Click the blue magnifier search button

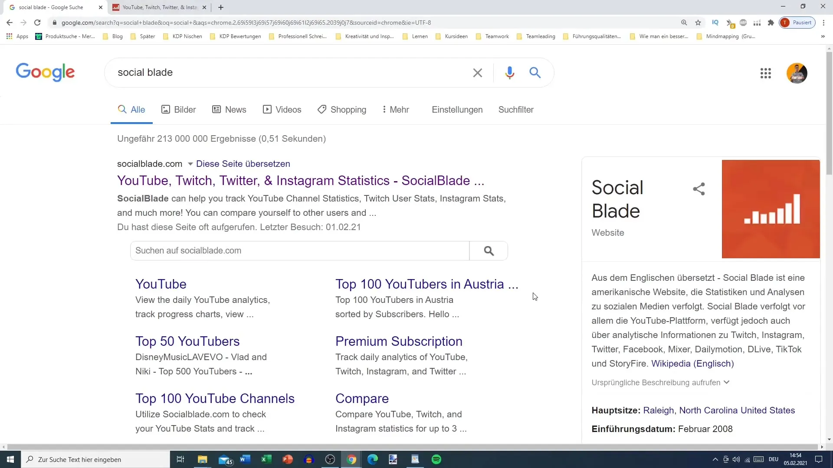[535, 73]
